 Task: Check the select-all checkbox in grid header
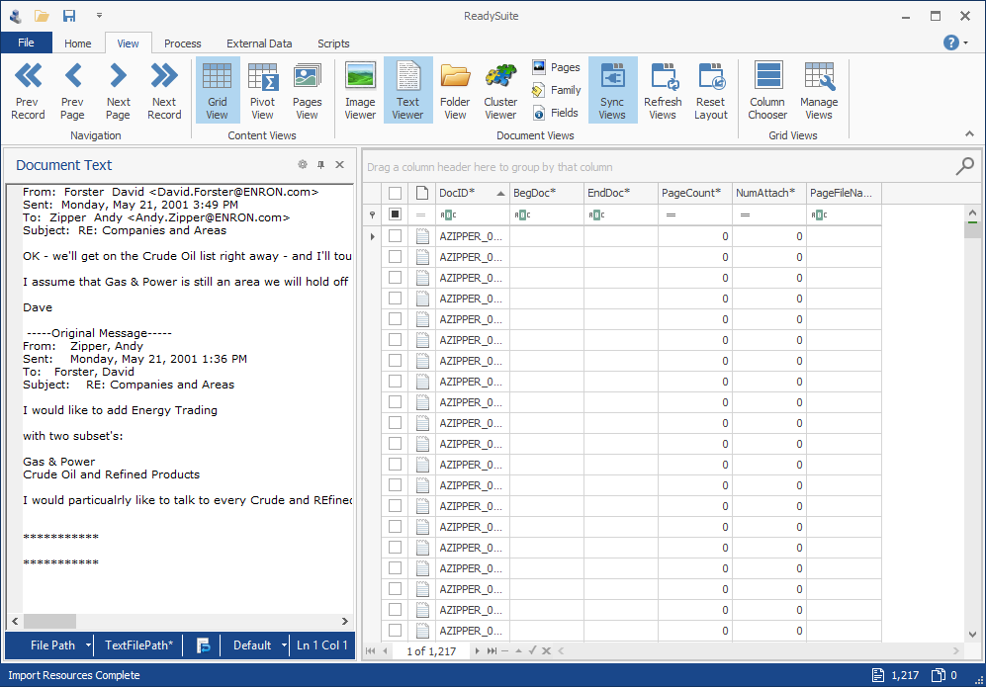click(x=395, y=193)
